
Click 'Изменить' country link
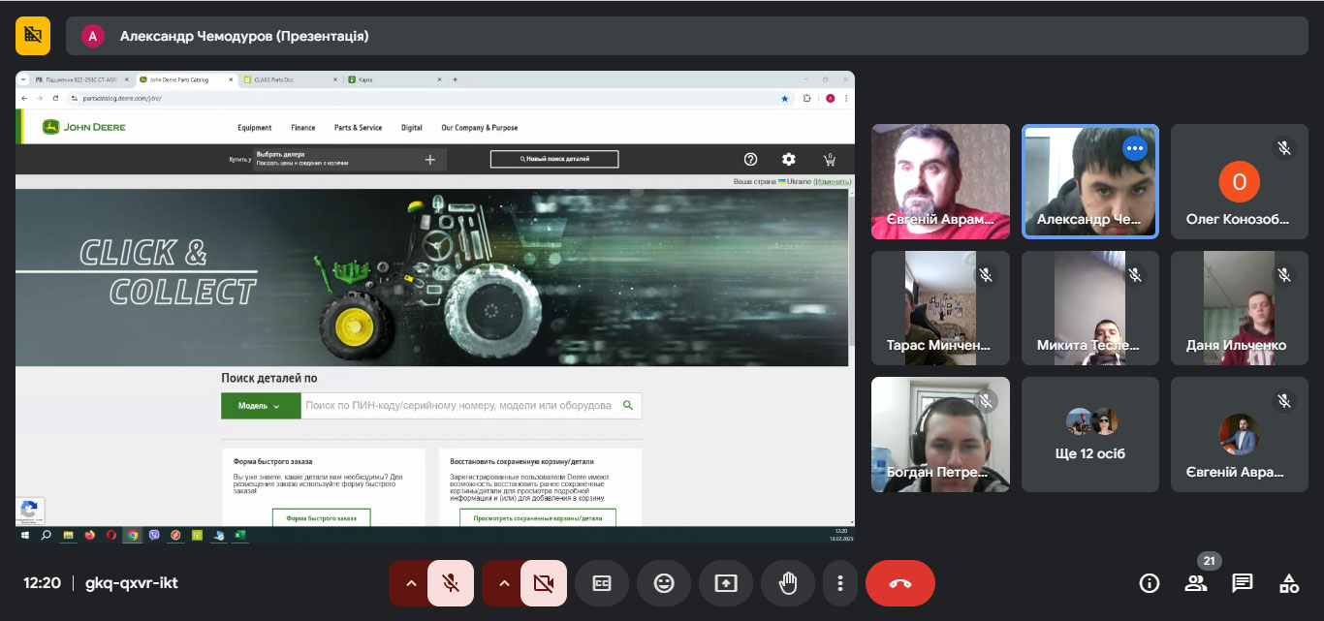tap(832, 182)
